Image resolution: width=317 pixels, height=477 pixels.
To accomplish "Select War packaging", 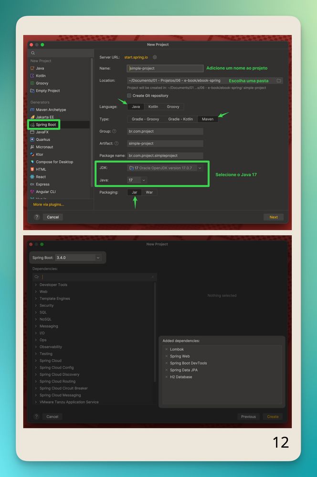I will [149, 192].
